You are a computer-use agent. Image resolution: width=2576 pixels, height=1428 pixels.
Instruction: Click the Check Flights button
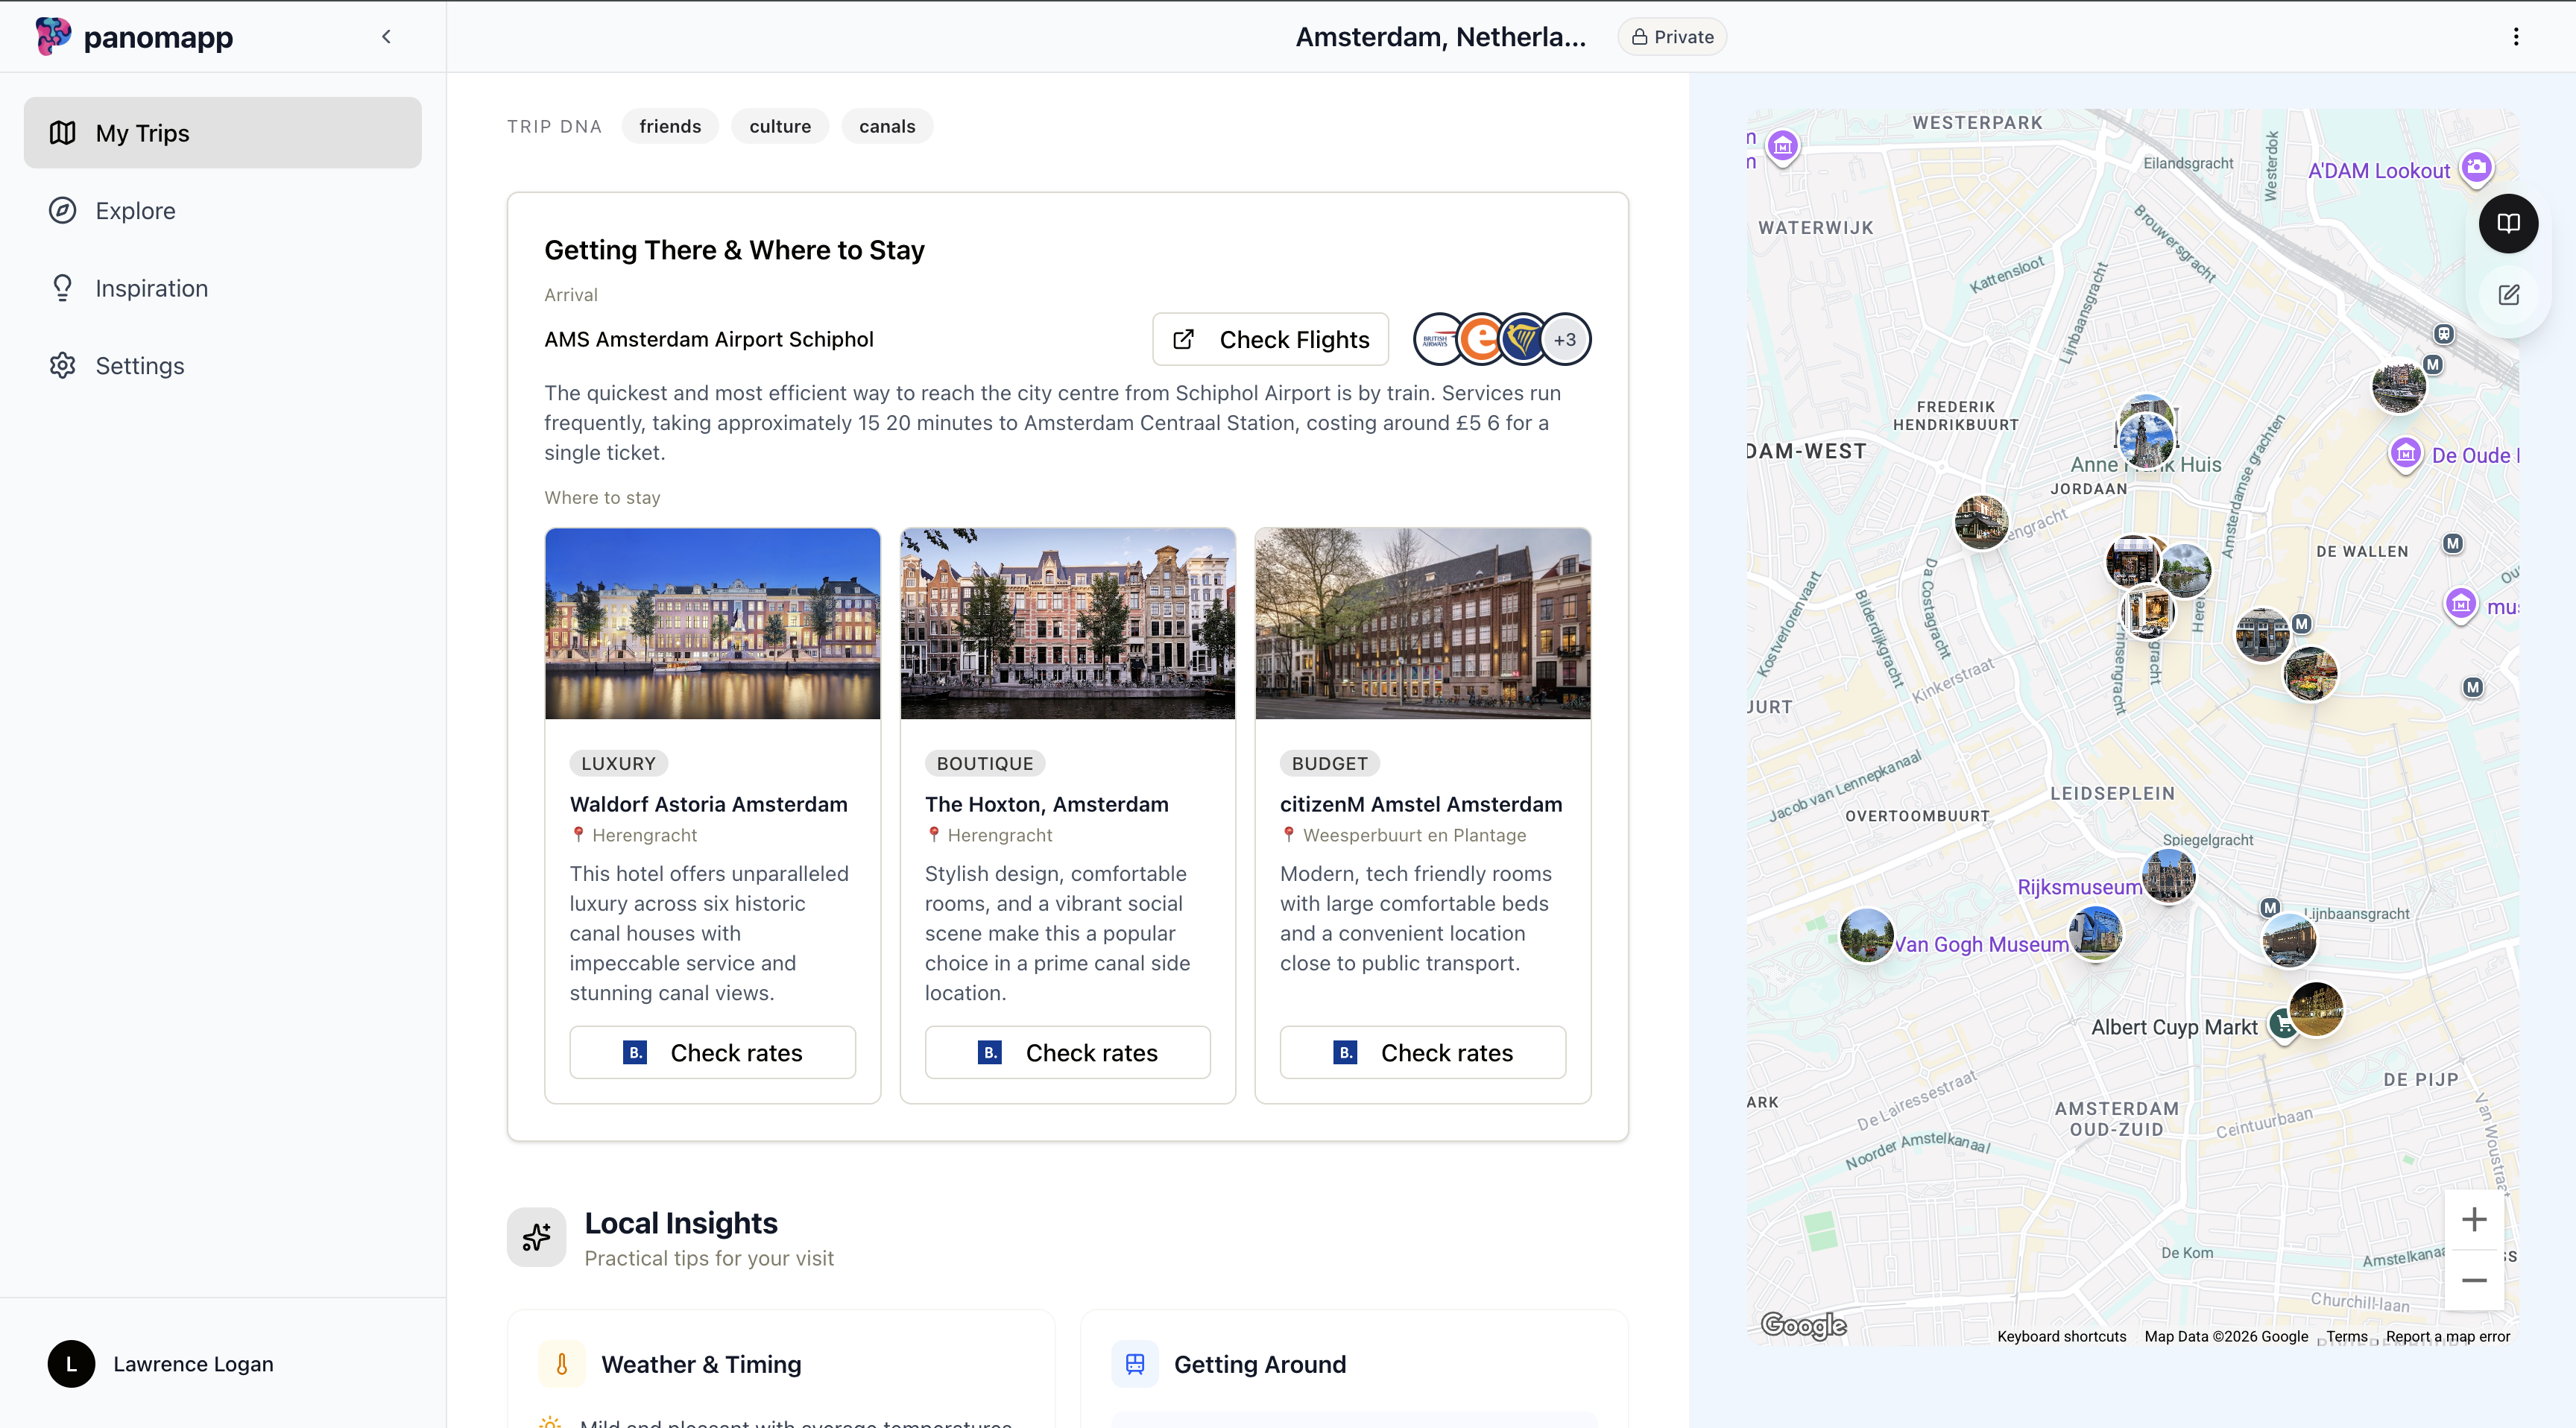[1269, 339]
